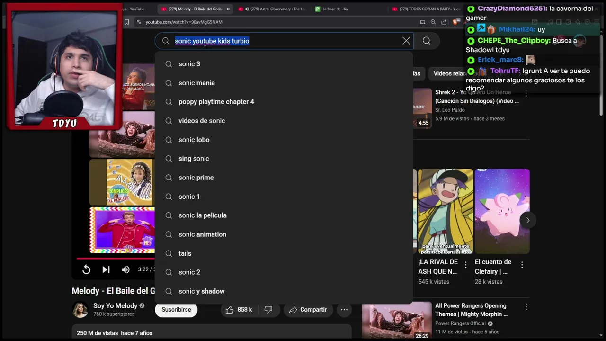Image resolution: width=606 pixels, height=341 pixels.
Task: Click the Compartir share button
Action: [308, 310]
